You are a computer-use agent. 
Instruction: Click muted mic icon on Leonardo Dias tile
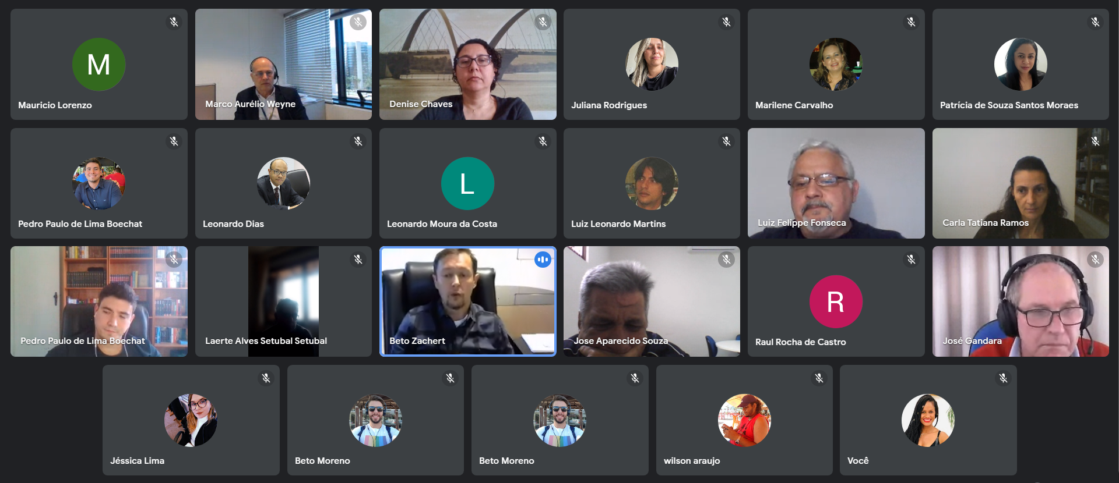358,141
